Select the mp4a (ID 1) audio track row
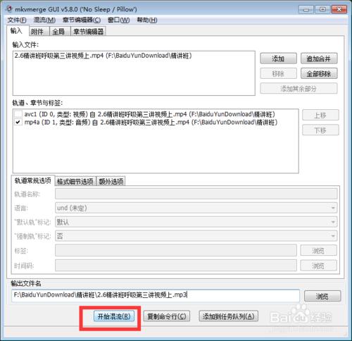The height and width of the screenshot is (341, 352). click(x=151, y=123)
